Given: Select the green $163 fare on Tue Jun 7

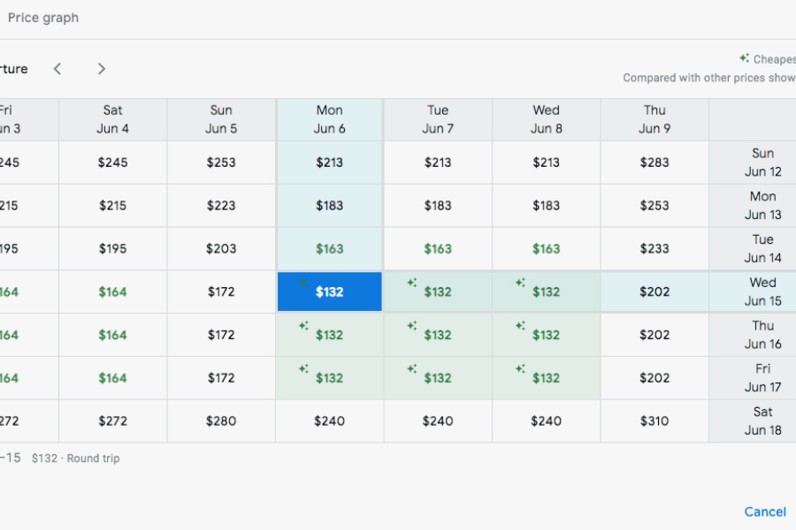Looking at the screenshot, I should point(438,248).
